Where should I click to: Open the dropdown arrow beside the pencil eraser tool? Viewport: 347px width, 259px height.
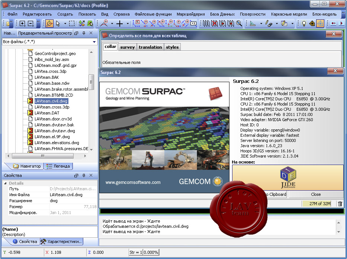[x=277, y=23]
